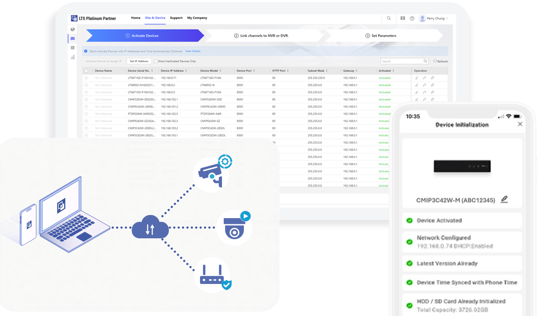
Task: Check the select-all checkbox in table header
Action: point(86,71)
